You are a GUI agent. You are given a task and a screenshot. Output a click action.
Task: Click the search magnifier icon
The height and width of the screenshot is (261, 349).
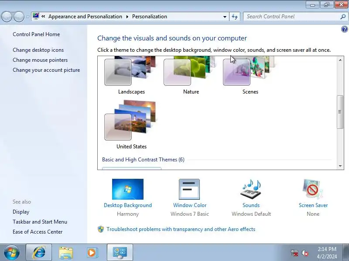point(343,17)
